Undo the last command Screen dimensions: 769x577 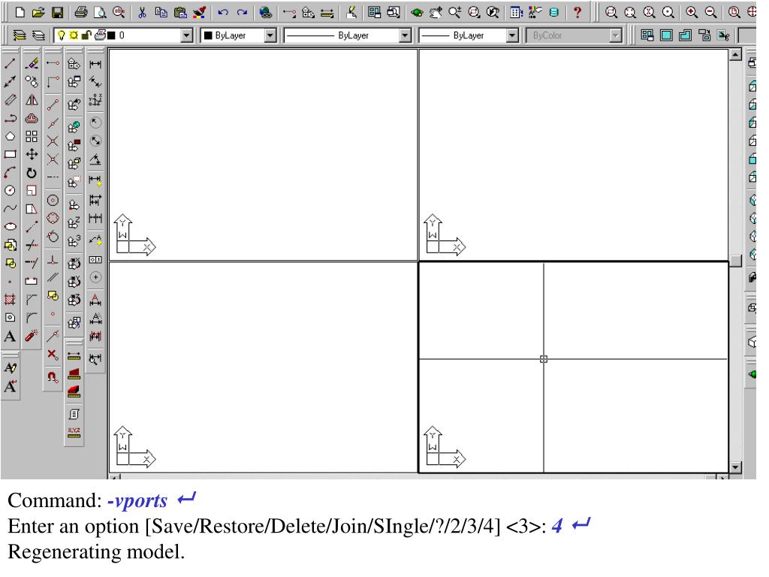point(223,12)
